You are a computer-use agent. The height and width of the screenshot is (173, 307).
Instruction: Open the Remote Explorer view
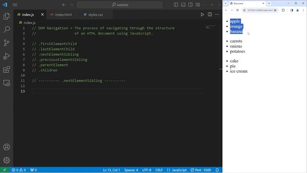[6, 83]
